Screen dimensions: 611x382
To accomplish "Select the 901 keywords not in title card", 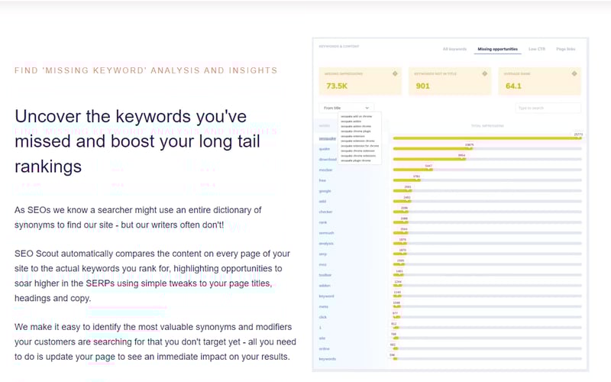I will 450,81.
